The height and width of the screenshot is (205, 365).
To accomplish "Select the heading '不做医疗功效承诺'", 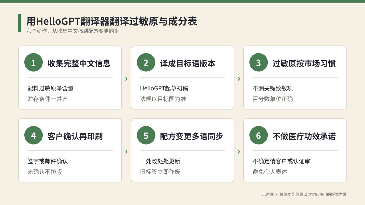I will click(304, 136).
